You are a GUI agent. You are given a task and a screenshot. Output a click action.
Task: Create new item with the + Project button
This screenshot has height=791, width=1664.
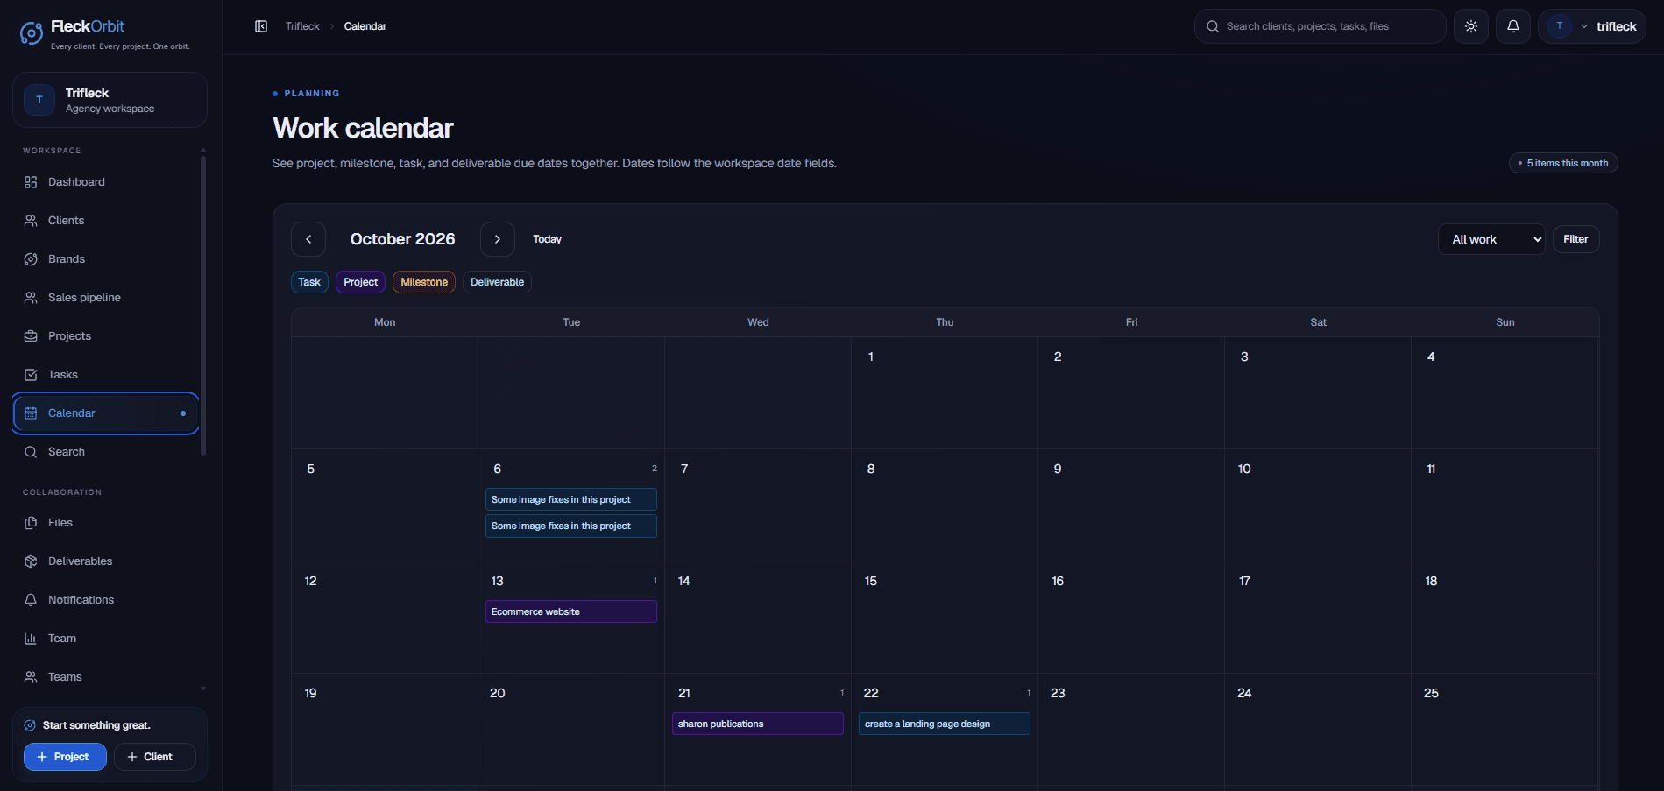coord(65,757)
